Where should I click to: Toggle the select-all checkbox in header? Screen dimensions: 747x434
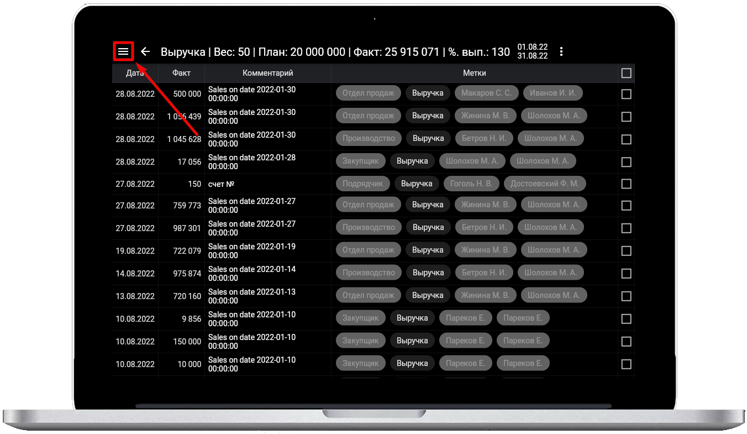(x=626, y=73)
